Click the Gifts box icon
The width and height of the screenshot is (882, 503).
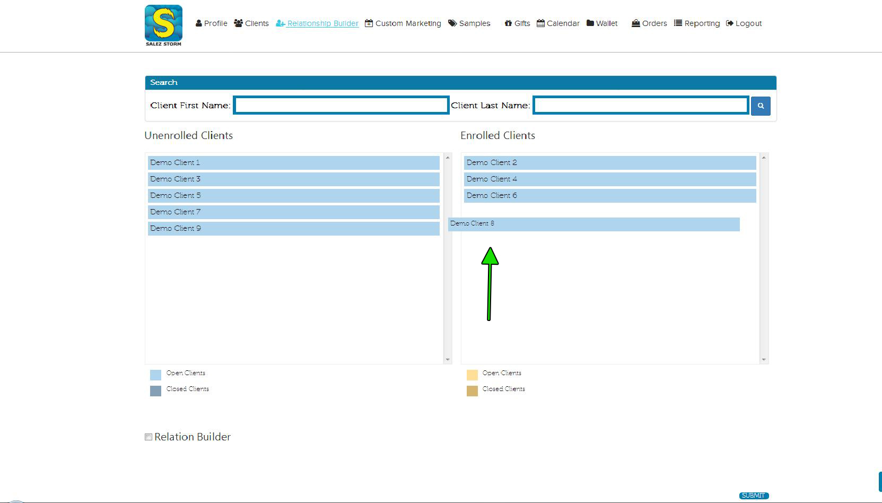coord(508,23)
